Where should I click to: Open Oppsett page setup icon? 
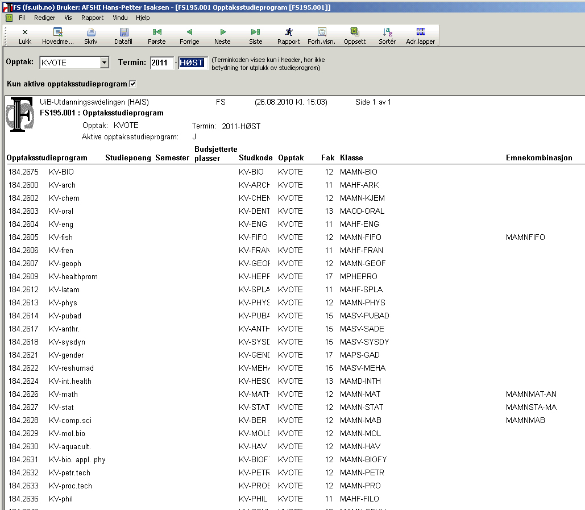point(354,36)
